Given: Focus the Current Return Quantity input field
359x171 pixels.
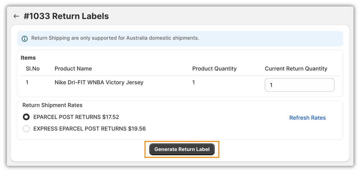Looking at the screenshot, I should click(299, 85).
